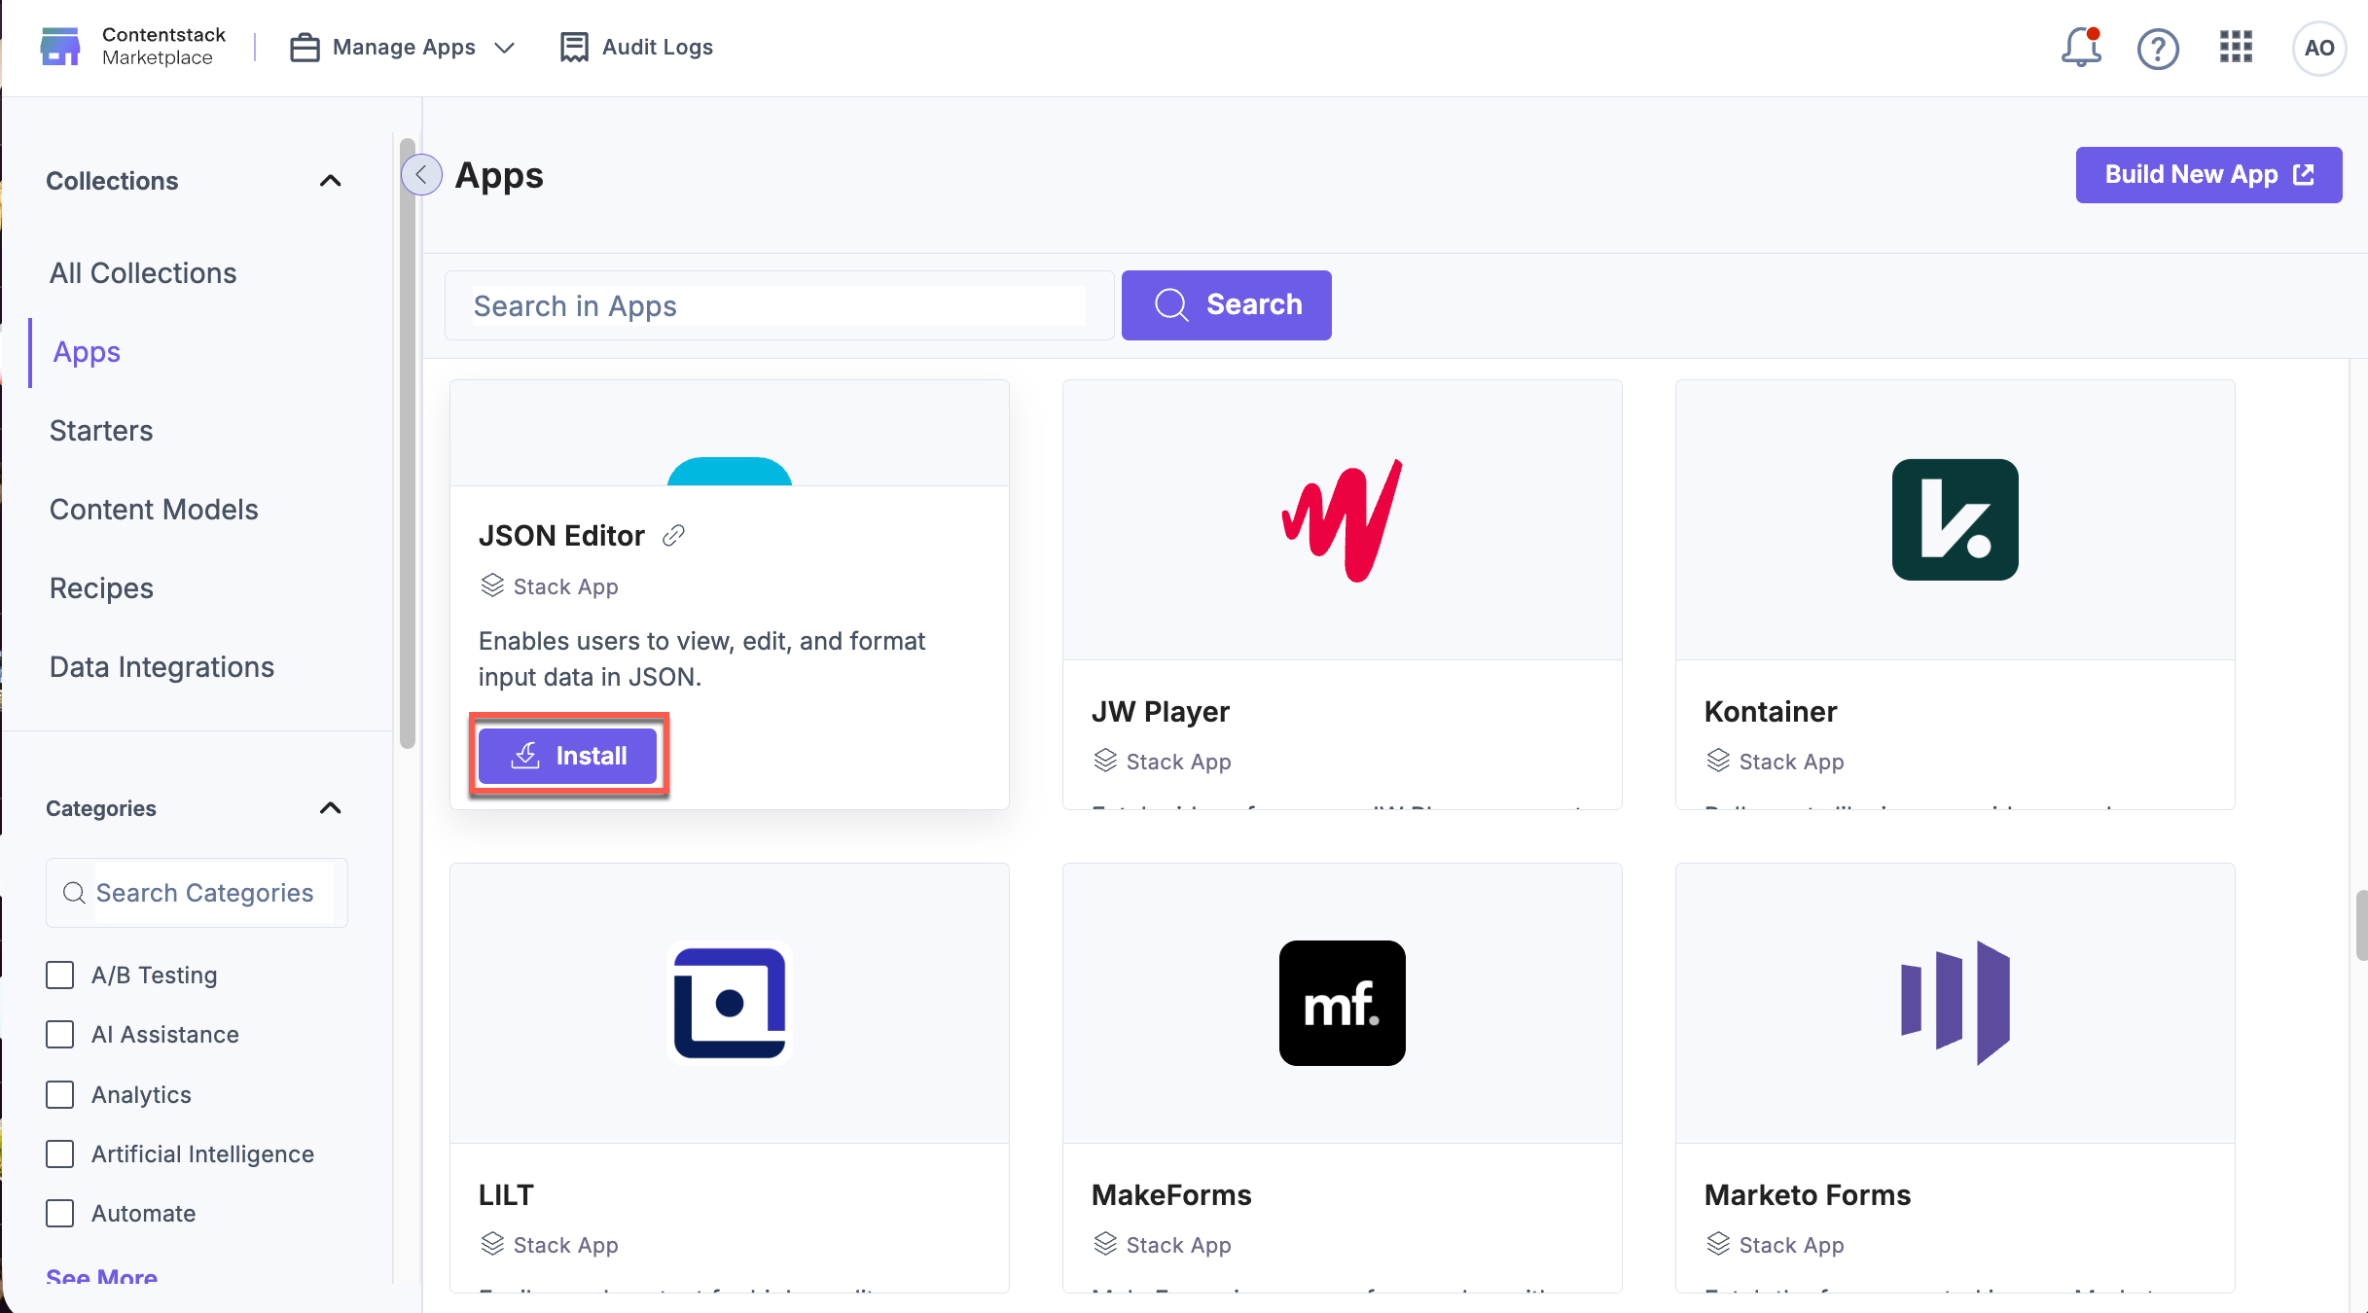Open Data Integrations collection
The height and width of the screenshot is (1313, 2368).
click(x=161, y=667)
